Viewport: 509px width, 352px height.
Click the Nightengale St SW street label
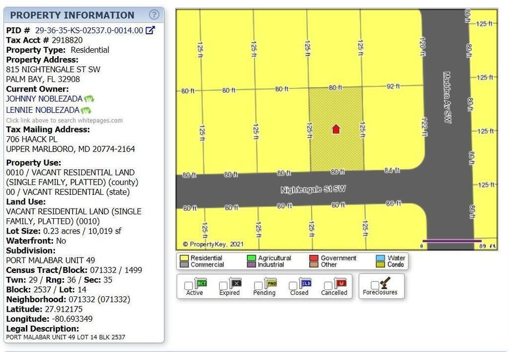coord(313,189)
